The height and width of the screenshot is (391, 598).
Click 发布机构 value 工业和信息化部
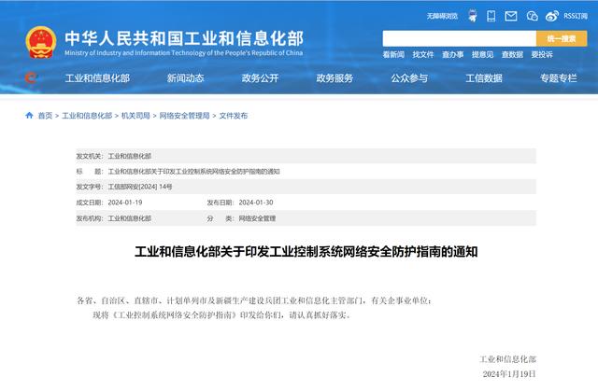tap(130, 218)
